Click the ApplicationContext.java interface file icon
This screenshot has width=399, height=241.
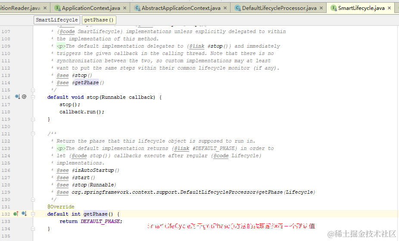click(57, 8)
